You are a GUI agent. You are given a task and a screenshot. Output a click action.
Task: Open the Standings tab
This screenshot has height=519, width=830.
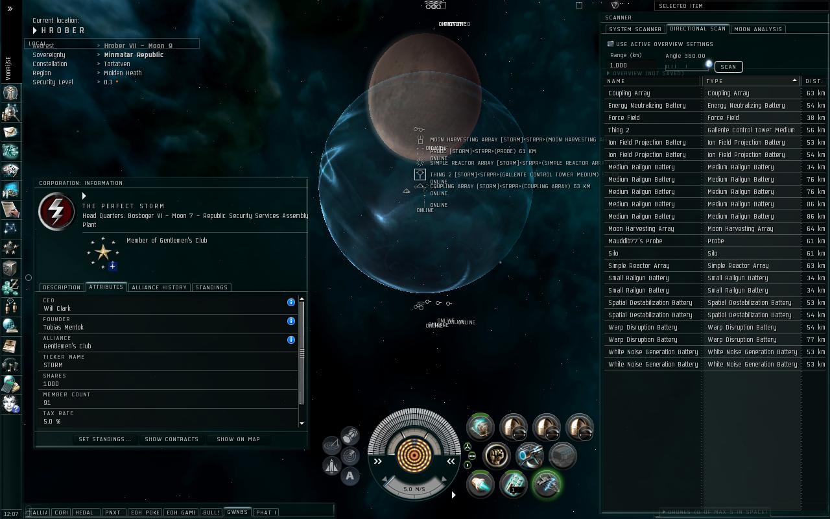click(211, 287)
